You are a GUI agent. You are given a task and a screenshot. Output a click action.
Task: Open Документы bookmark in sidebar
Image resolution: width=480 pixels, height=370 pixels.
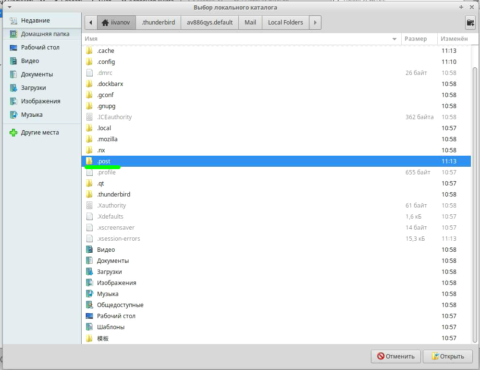tap(42, 74)
